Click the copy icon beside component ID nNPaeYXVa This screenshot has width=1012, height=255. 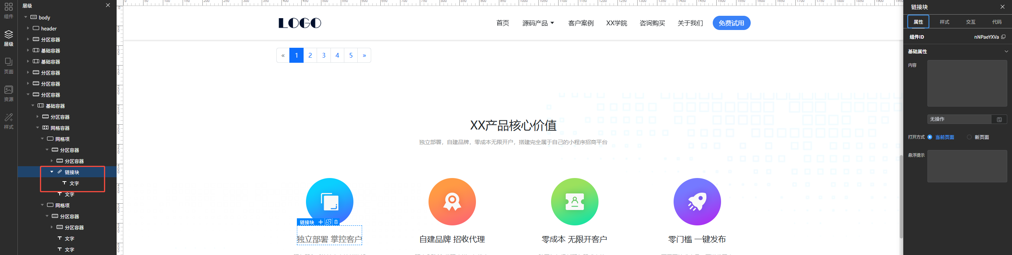coord(1003,37)
